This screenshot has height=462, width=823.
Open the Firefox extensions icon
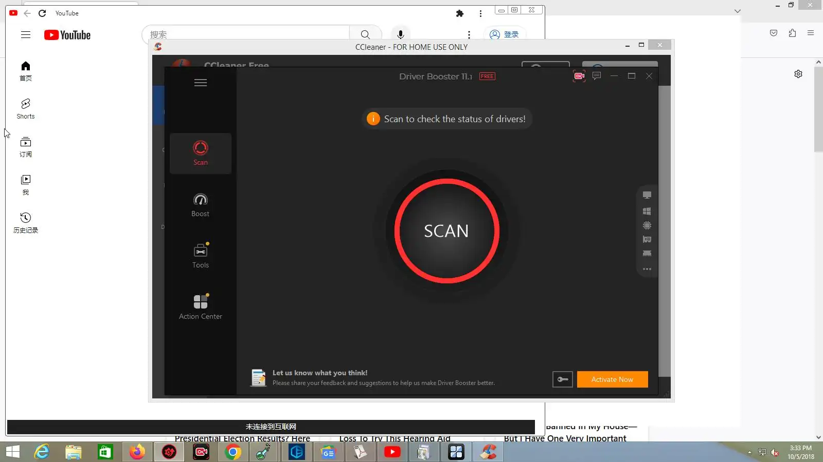click(792, 33)
